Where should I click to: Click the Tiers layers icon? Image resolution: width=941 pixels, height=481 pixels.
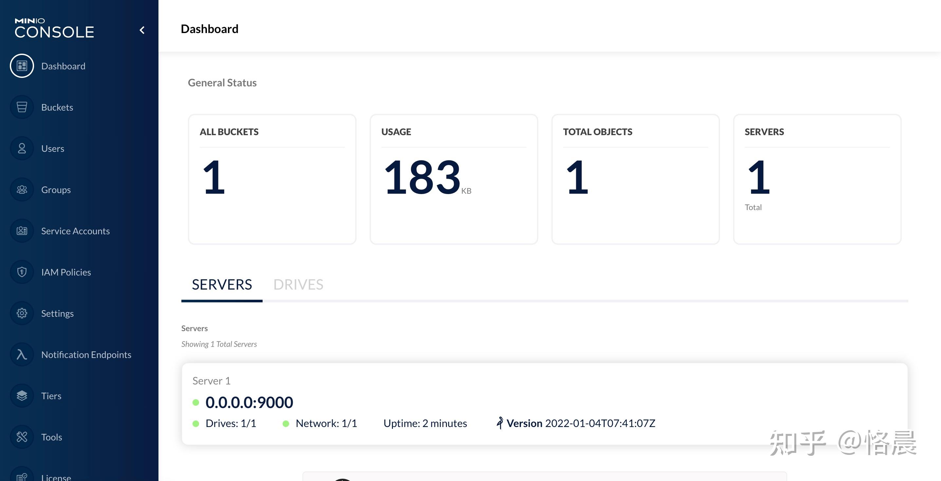click(x=22, y=396)
